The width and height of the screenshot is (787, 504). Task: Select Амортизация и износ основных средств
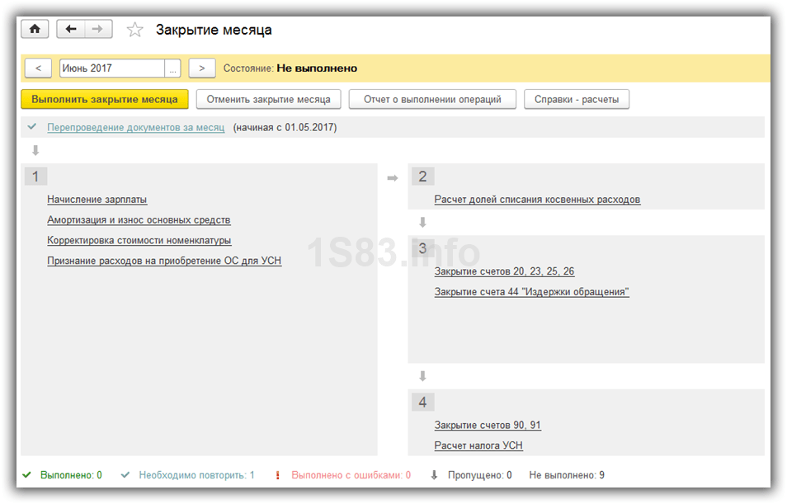tap(139, 220)
